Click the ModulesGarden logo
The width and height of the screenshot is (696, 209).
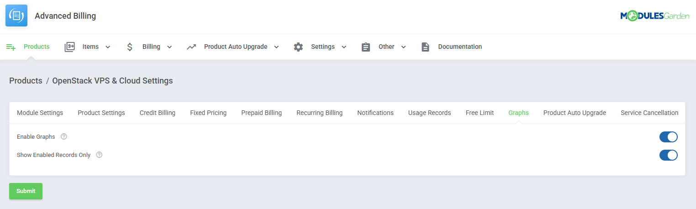pos(654,16)
